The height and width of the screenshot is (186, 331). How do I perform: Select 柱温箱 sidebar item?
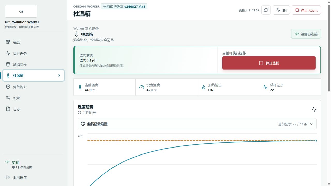click(33, 75)
